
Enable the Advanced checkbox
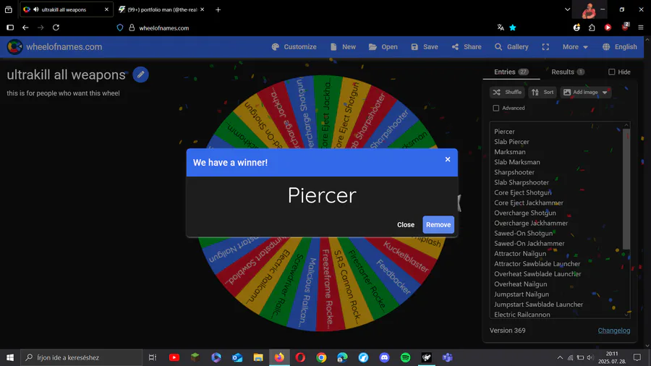(495, 108)
